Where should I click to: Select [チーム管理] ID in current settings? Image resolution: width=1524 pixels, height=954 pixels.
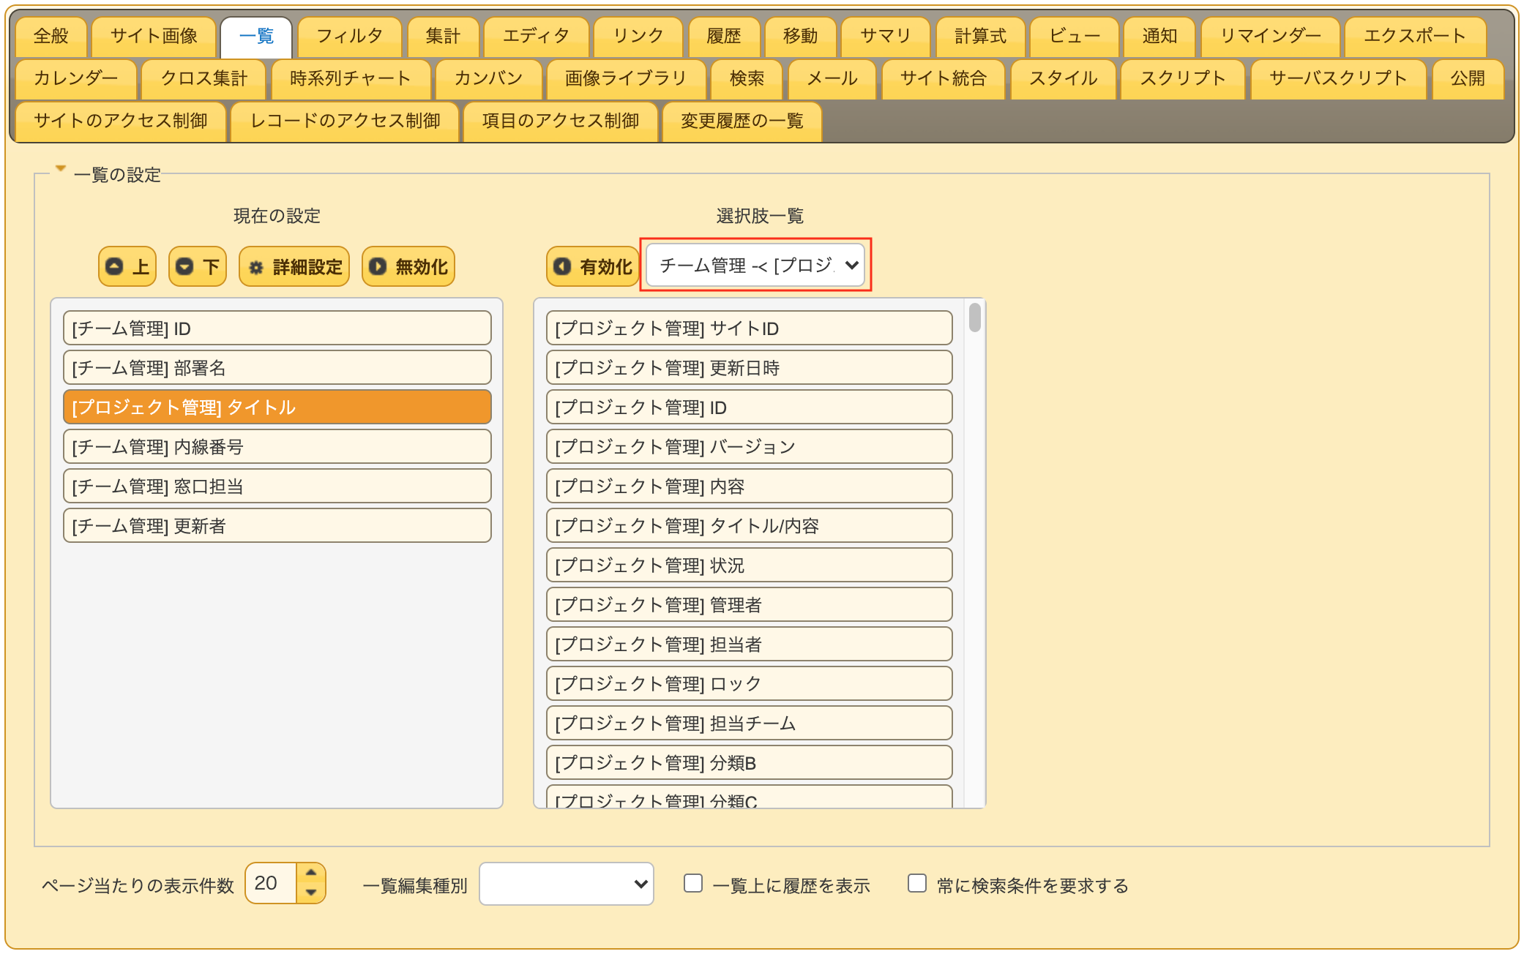[x=277, y=328]
